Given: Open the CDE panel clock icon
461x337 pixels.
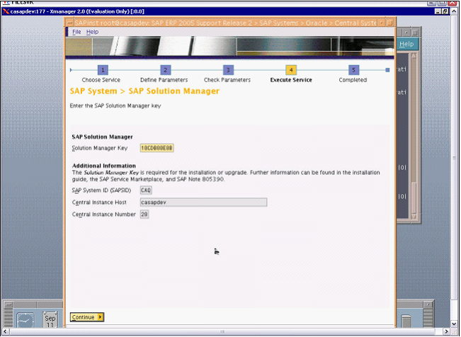Looking at the screenshot, I should click(x=25, y=320).
